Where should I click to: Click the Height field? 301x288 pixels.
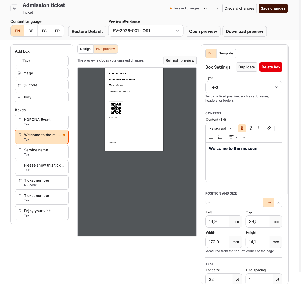pyautogui.click(x=264, y=242)
